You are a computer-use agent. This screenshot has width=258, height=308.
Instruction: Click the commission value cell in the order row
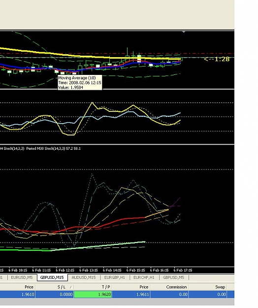coord(170,294)
